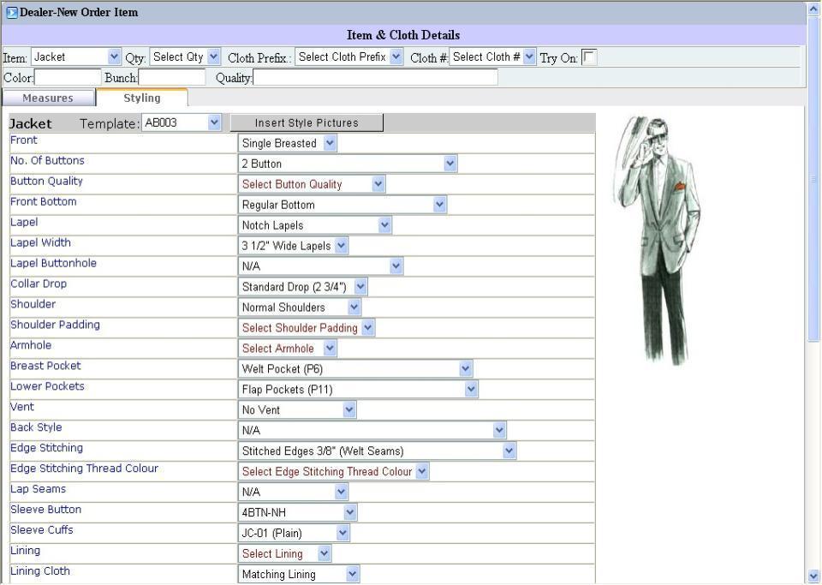Click the Sleeve Cuffs label
Viewport: 822px width, 585px height.
pyautogui.click(x=41, y=529)
